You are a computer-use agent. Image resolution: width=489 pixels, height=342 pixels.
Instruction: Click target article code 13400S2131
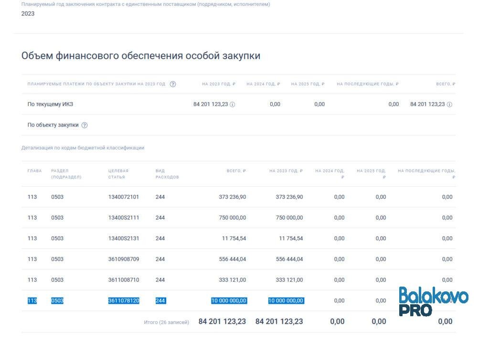pyautogui.click(x=124, y=238)
